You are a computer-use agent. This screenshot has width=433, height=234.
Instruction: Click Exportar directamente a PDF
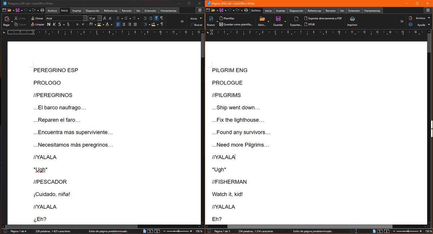(x=323, y=18)
